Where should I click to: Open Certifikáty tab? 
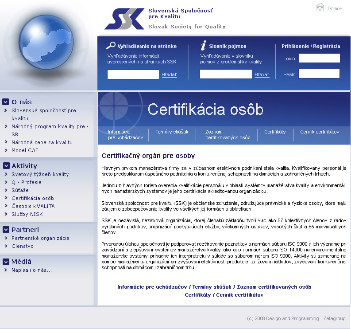click(x=275, y=132)
